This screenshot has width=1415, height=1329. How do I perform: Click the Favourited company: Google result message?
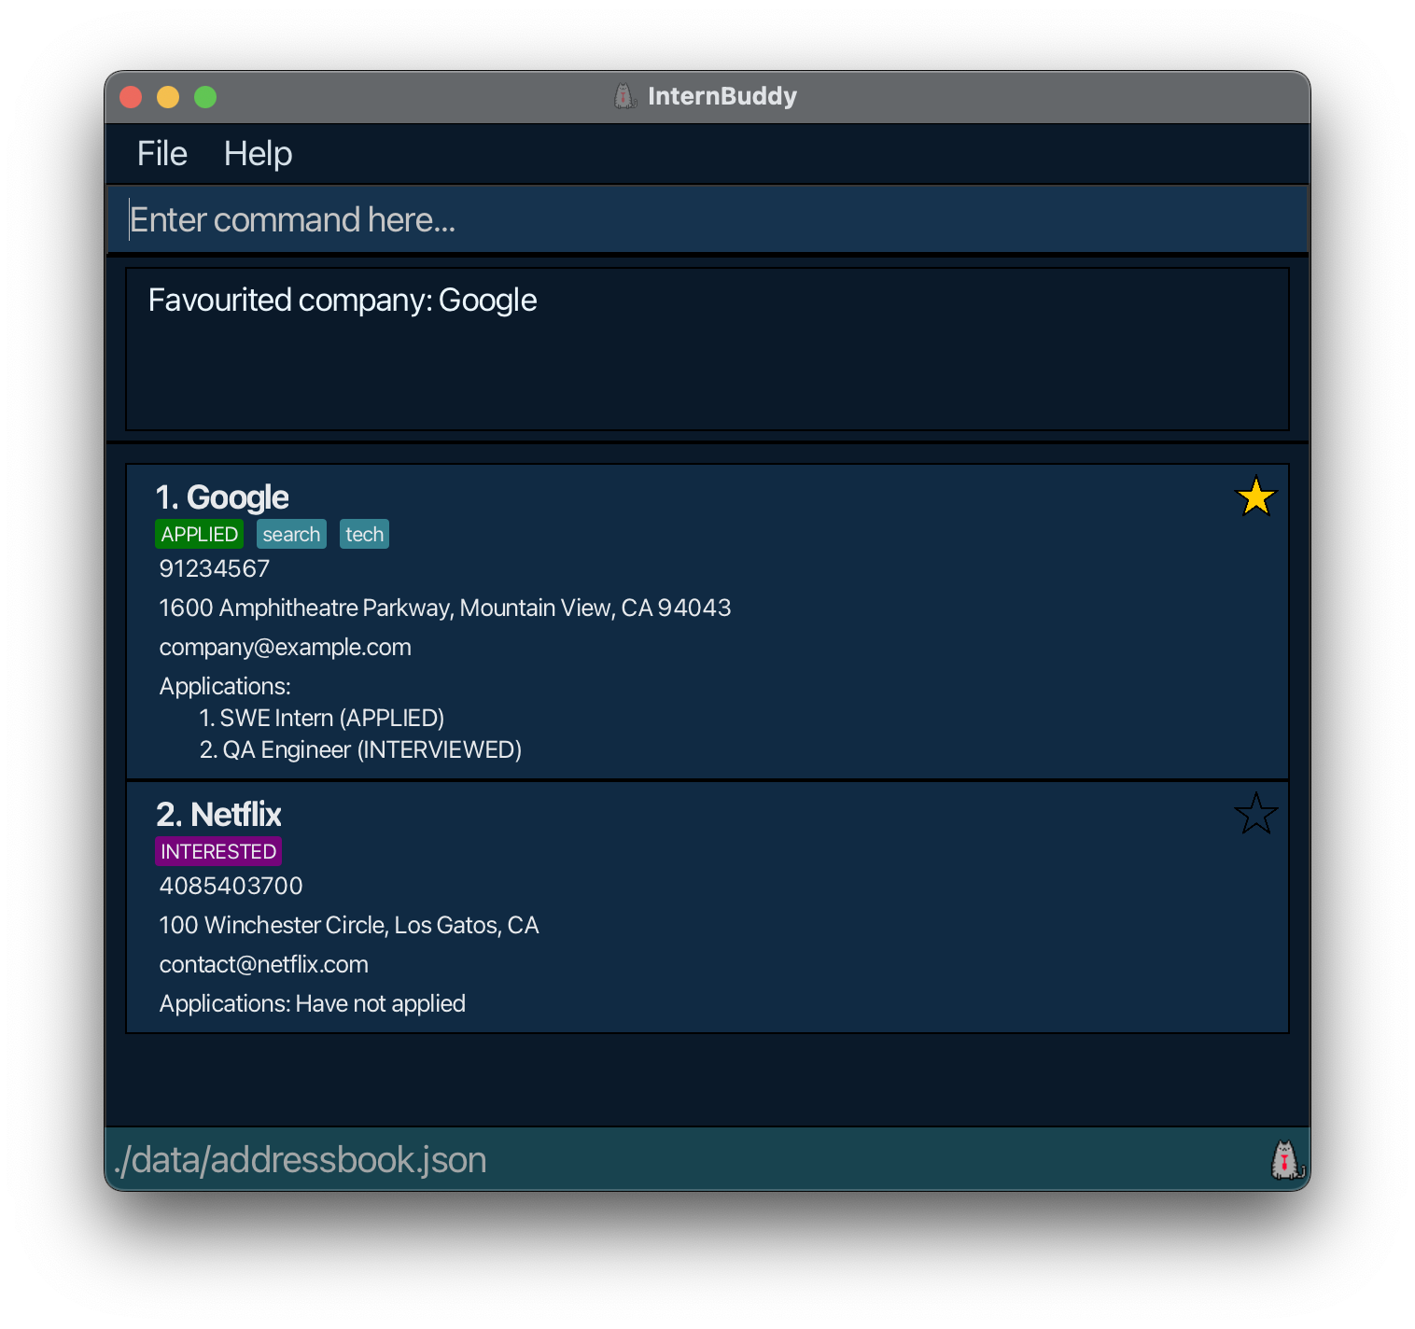tap(343, 301)
